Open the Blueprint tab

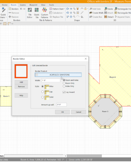click(33, 5)
